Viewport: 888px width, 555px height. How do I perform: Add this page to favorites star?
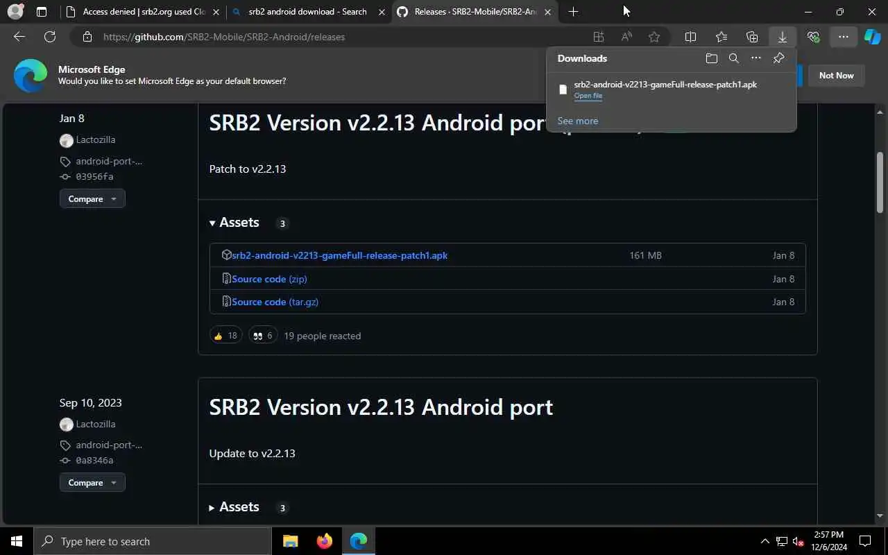654,37
